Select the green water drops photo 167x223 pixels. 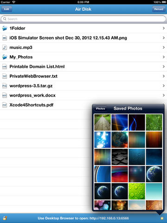pos(137,191)
